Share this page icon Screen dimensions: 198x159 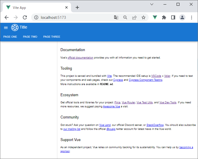134,17
